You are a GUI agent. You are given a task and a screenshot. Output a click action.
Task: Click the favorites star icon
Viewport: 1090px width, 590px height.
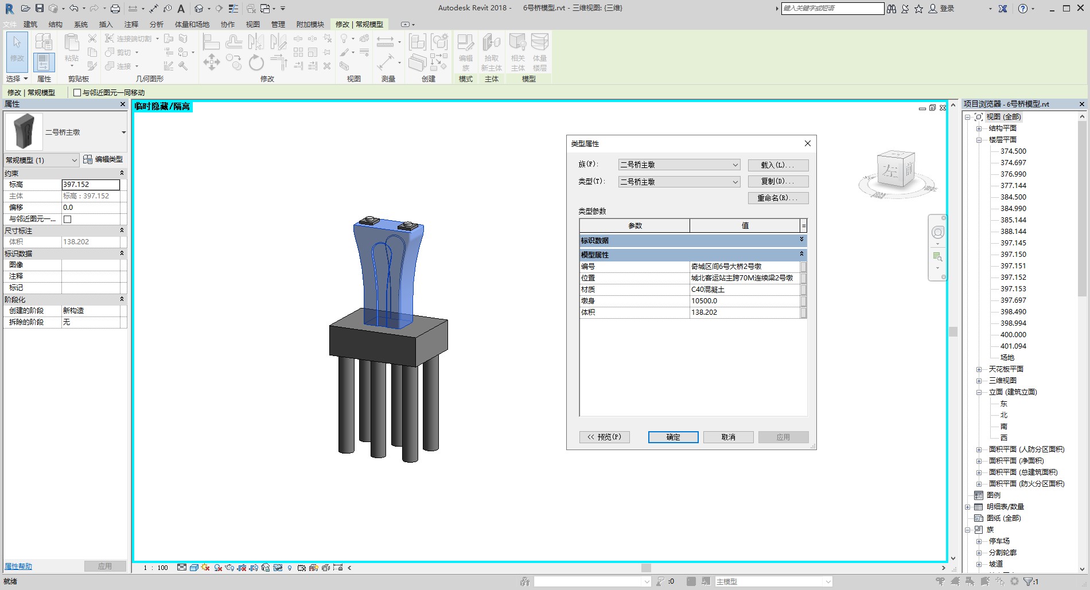pyautogui.click(x=918, y=9)
